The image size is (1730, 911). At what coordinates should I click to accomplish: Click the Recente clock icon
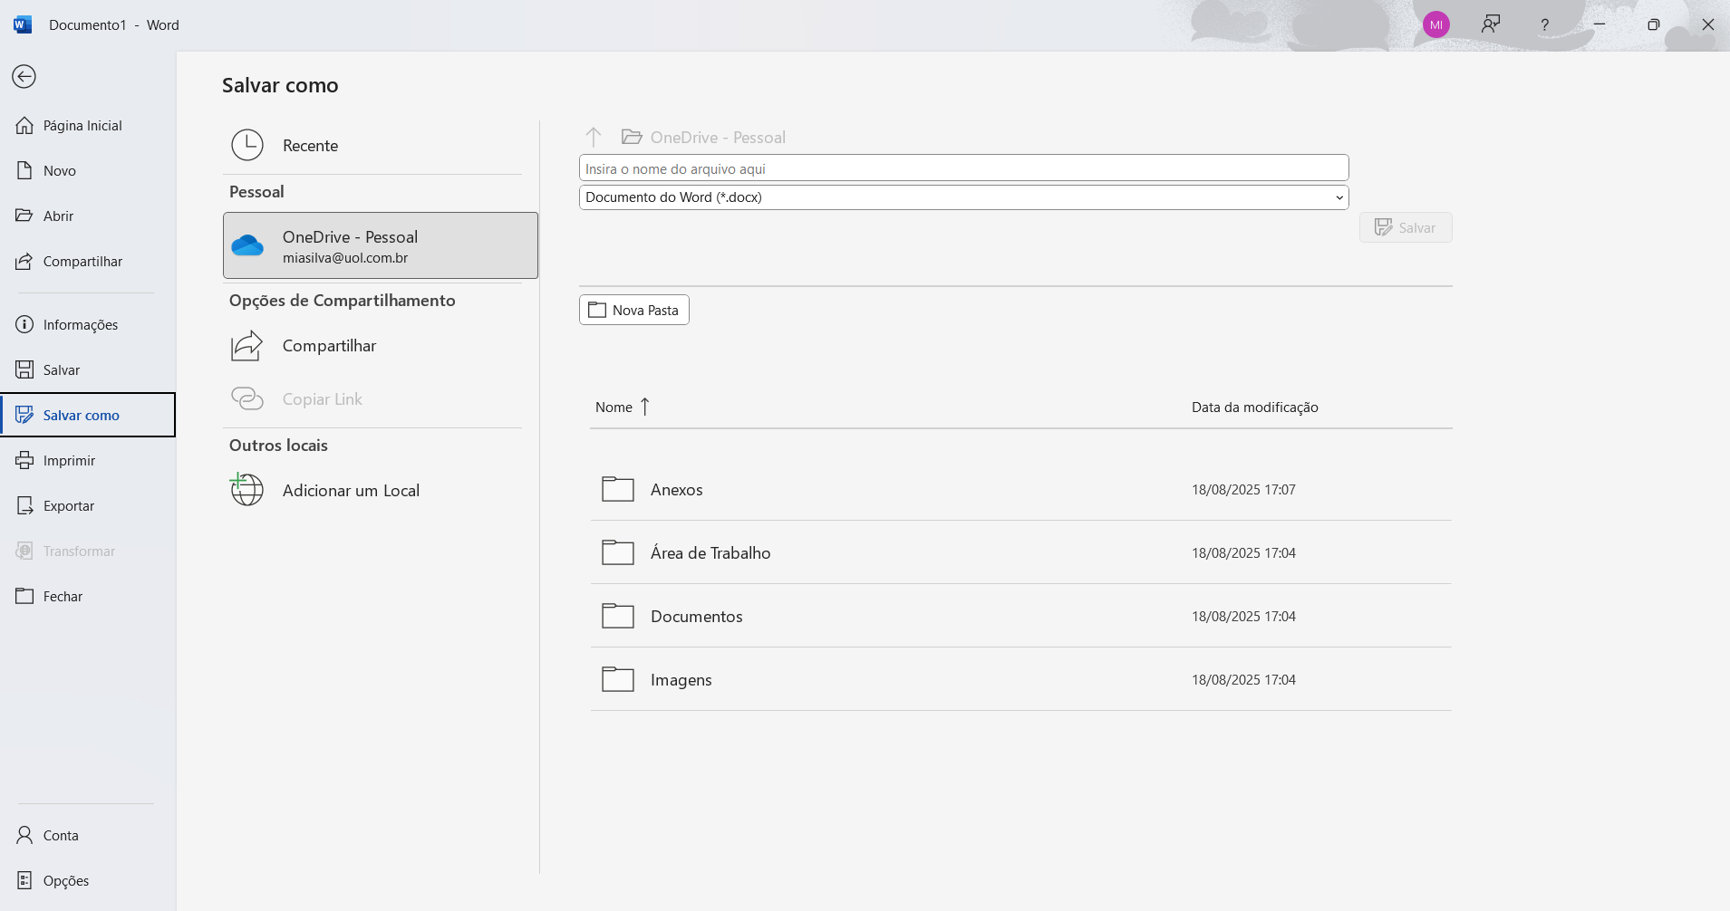(247, 145)
